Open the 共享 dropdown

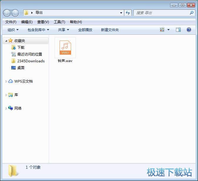63,30
